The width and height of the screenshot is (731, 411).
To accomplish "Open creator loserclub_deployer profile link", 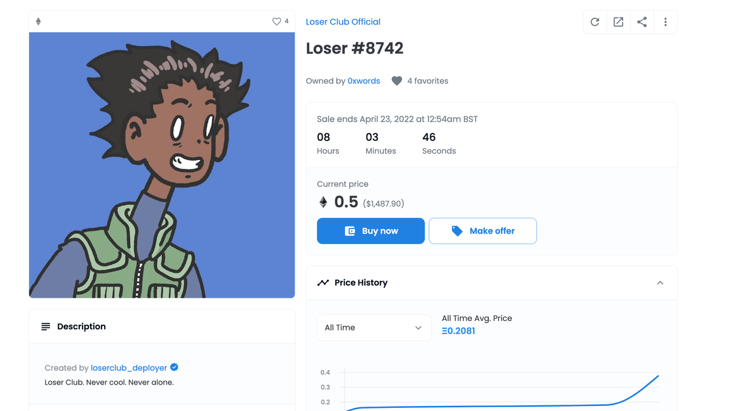I will click(x=129, y=368).
